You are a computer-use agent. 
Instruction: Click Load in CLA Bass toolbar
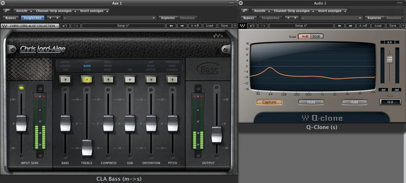(x=210, y=26)
